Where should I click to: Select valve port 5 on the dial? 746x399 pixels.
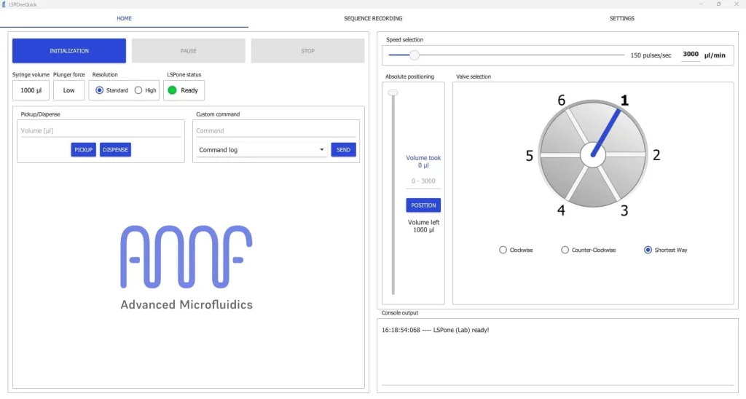pyautogui.click(x=530, y=155)
